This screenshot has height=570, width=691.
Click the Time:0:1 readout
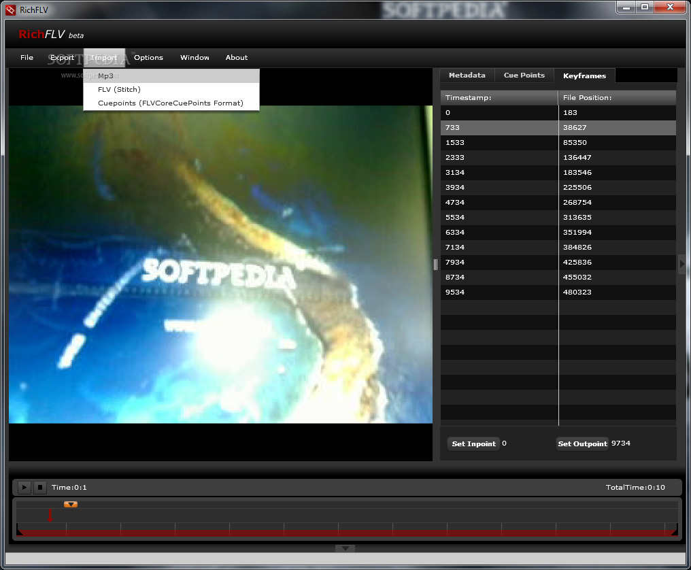pyautogui.click(x=69, y=487)
